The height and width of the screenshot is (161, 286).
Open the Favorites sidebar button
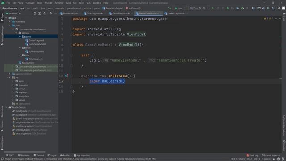[x=2, y=126]
